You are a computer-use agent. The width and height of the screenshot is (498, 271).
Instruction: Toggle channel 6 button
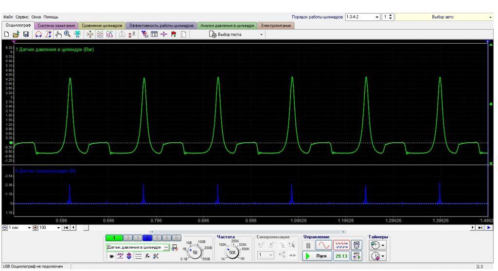(x=167, y=237)
